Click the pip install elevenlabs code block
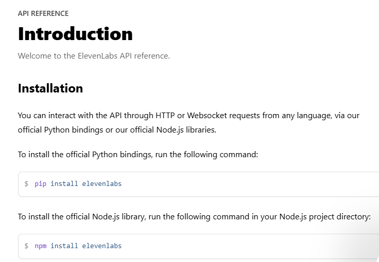The height and width of the screenshot is (262, 379). pyautogui.click(x=199, y=184)
